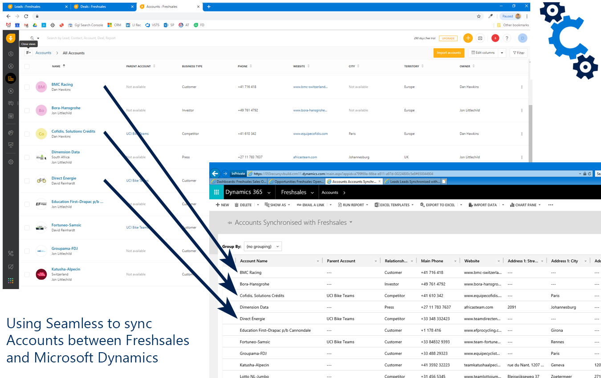Open colorful app switcher grid icon
The image size is (601, 378).
(x=11, y=281)
